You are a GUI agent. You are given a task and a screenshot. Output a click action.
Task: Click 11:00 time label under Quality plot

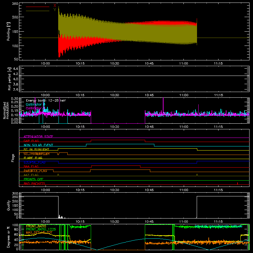click(x=184, y=222)
